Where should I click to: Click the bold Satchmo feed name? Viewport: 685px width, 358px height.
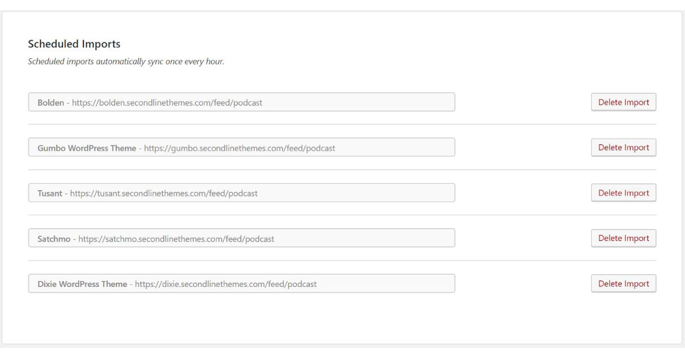(54, 239)
